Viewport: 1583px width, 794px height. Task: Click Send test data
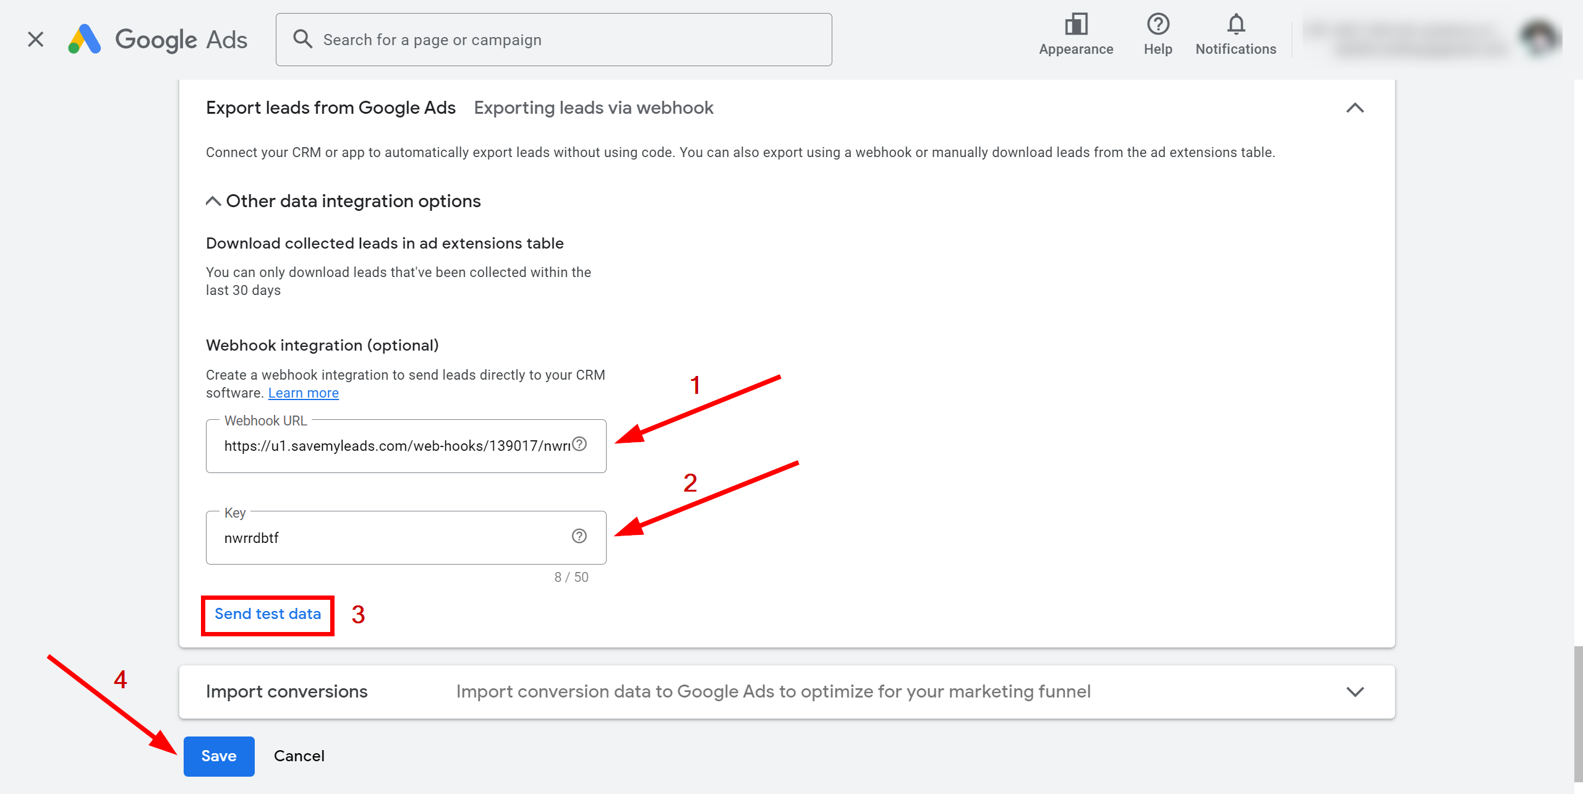[x=268, y=614]
